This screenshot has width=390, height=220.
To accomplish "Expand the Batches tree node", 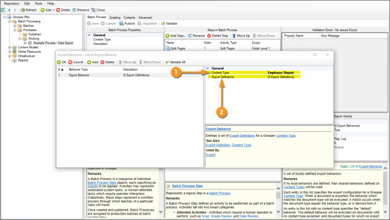I will [15, 26].
